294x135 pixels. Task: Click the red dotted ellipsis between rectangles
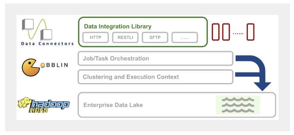(x=238, y=33)
